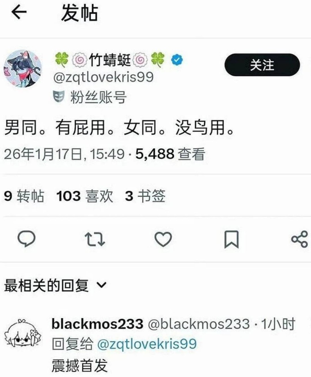This screenshot has width=311, height=377.
Task: Open blackmos233's avatar picture
Action: [23, 334]
